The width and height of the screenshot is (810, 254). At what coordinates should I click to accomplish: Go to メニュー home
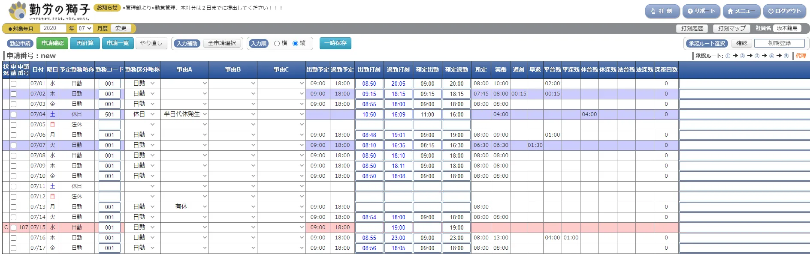[x=741, y=11]
